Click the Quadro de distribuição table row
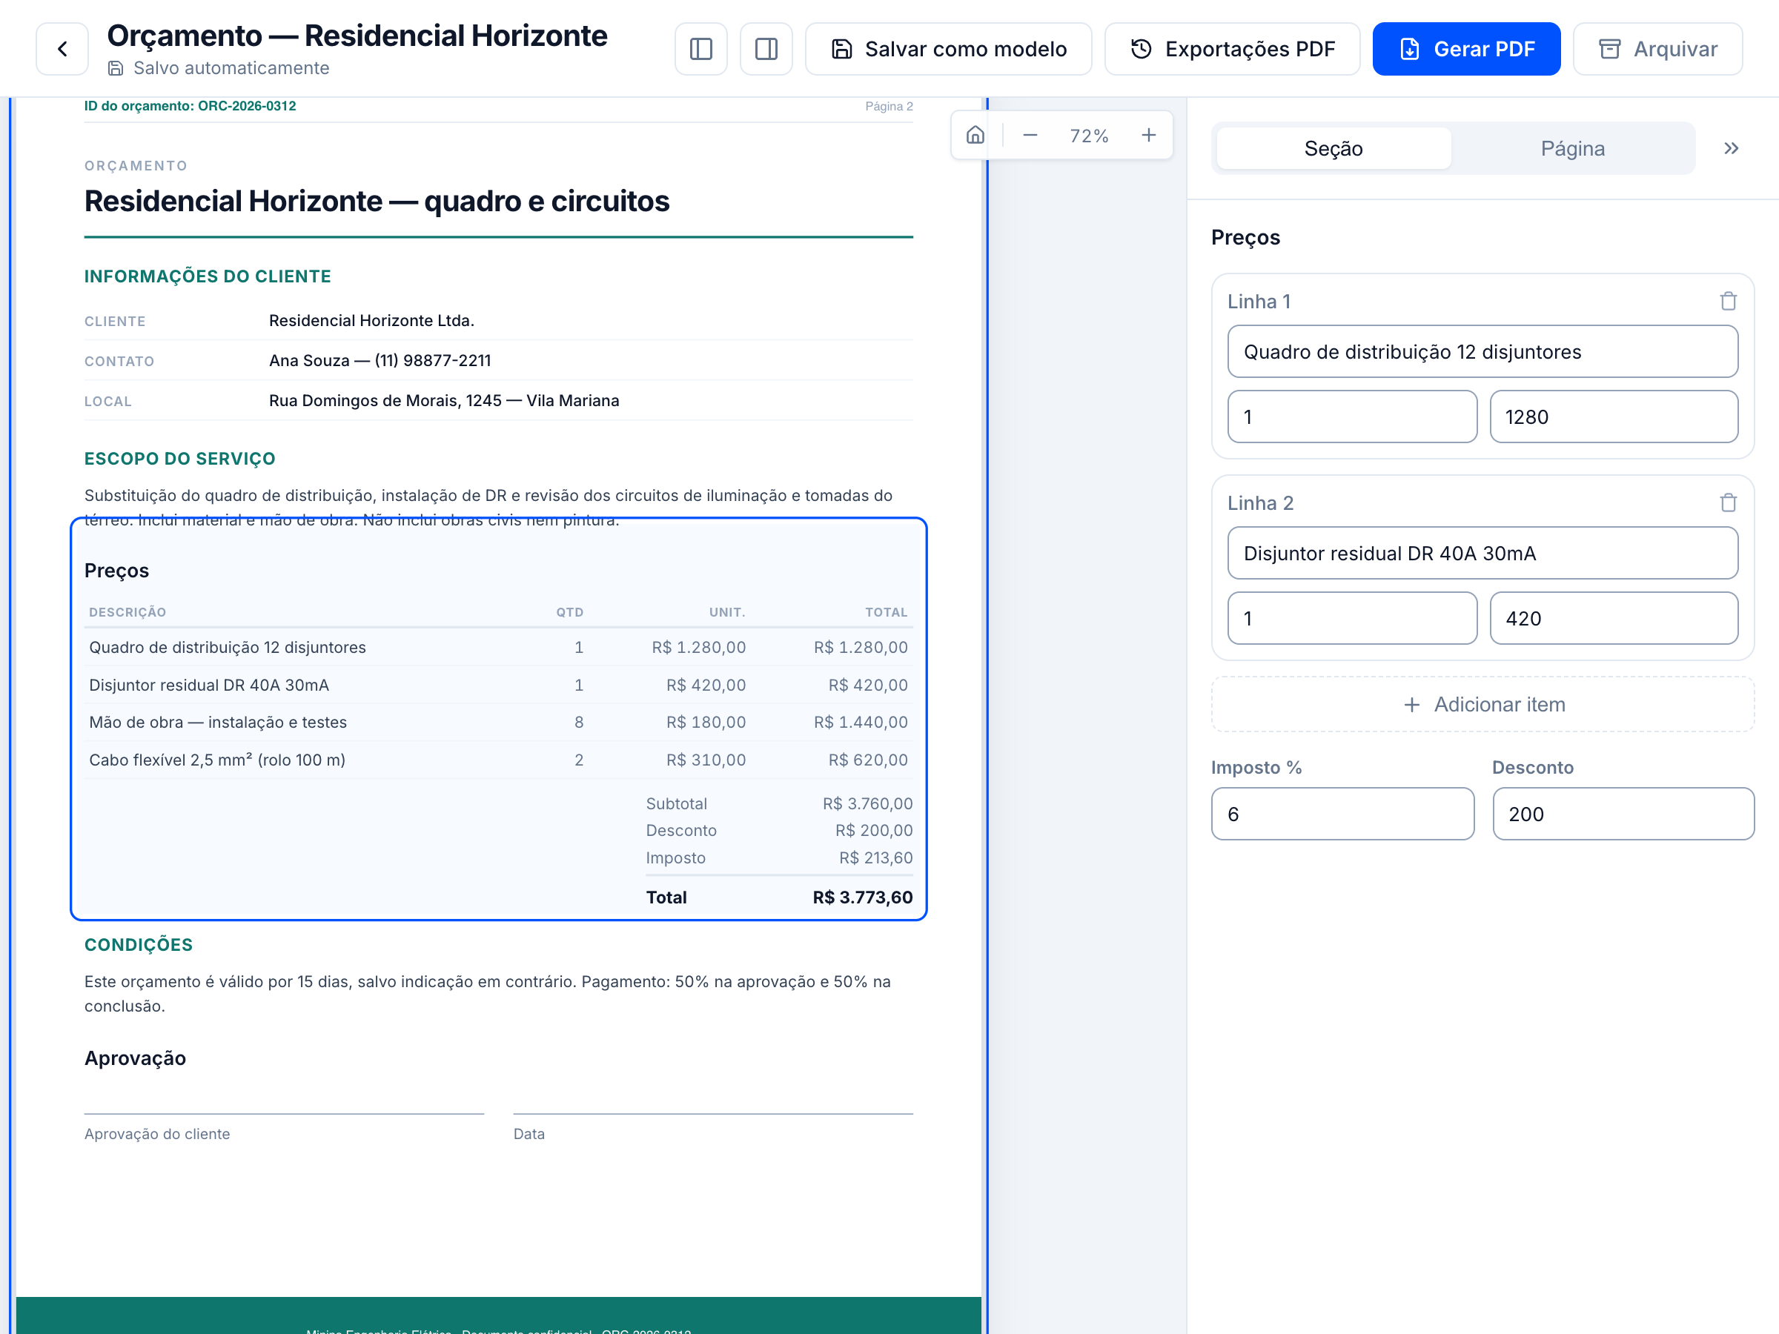Image resolution: width=1779 pixels, height=1334 pixels. point(498,648)
